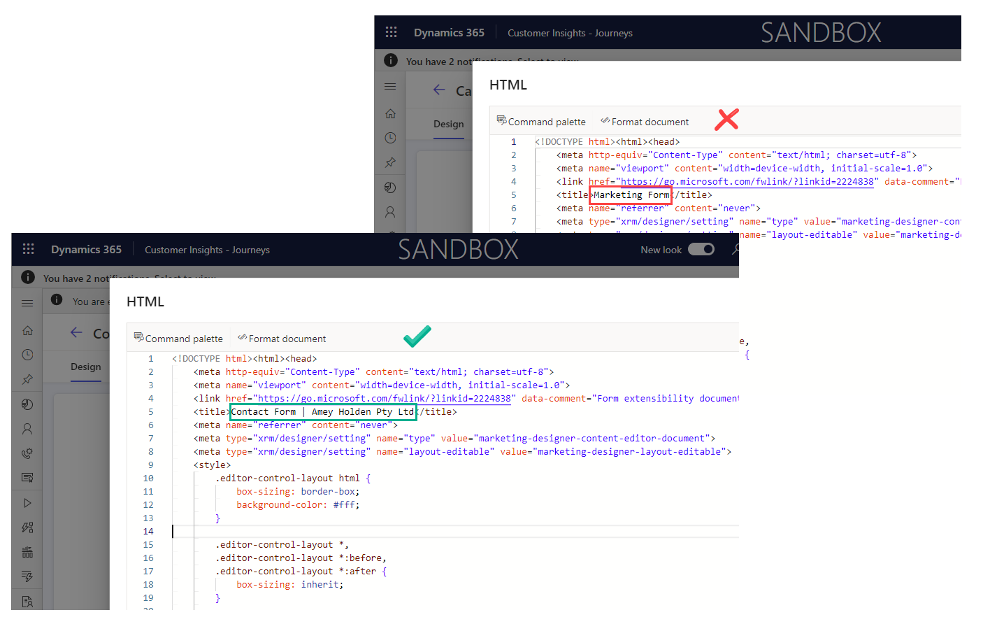Select the marketing forms icon in sidebar
This screenshot has height=631, width=983.
pyautogui.click(x=27, y=477)
